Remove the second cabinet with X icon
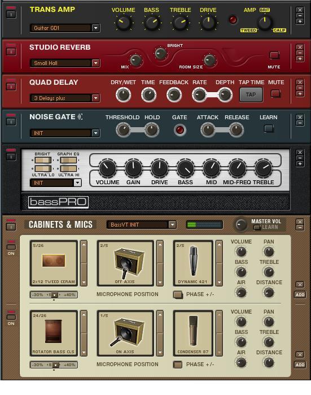The height and width of the screenshot is (395, 311). pyautogui.click(x=300, y=355)
